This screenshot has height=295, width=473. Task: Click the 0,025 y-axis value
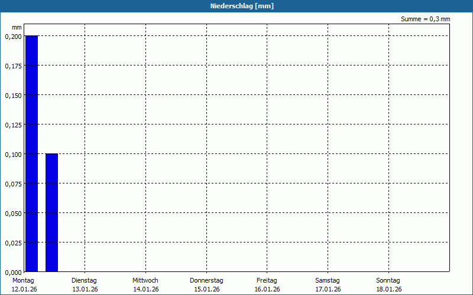pyautogui.click(x=14, y=243)
